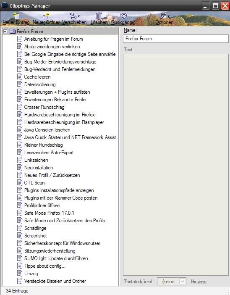Viewport: 230px width, 295px height.
Task: Click the document icon beside Absturzmeldungen verlinken
Action: (20, 47)
